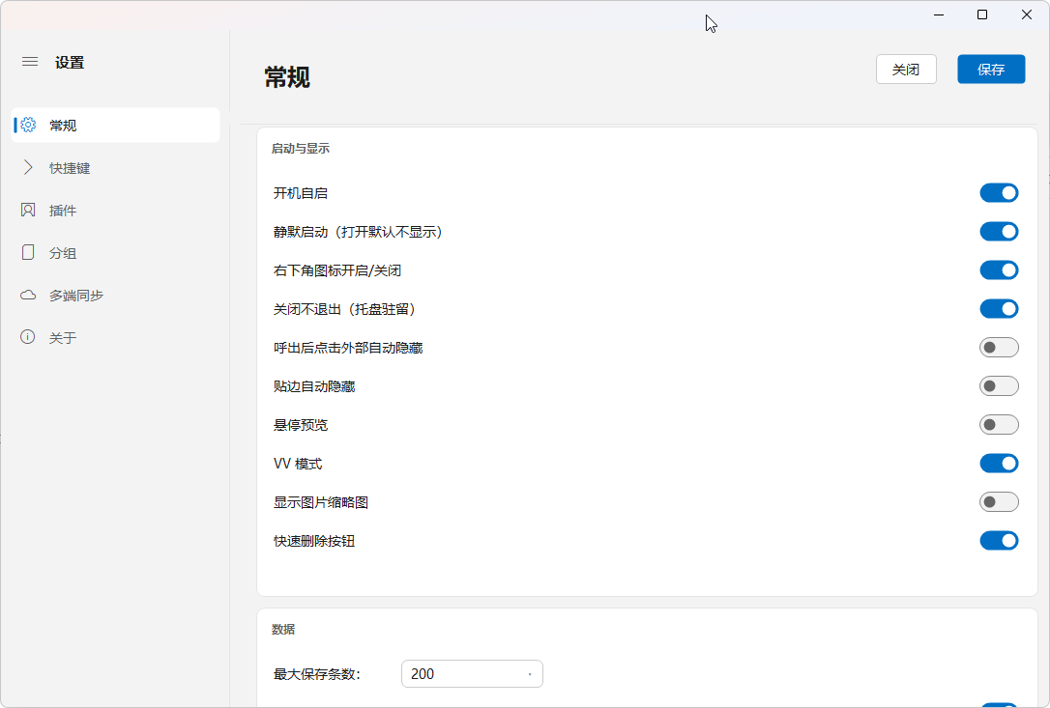Click the 悬停预览 label
Image resolution: width=1050 pixels, height=708 pixels.
301,425
